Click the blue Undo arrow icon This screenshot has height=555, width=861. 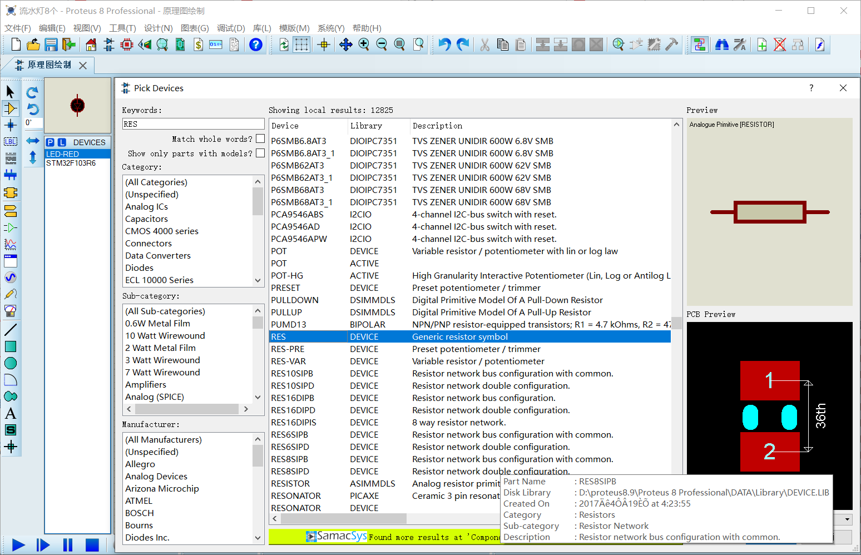point(444,44)
